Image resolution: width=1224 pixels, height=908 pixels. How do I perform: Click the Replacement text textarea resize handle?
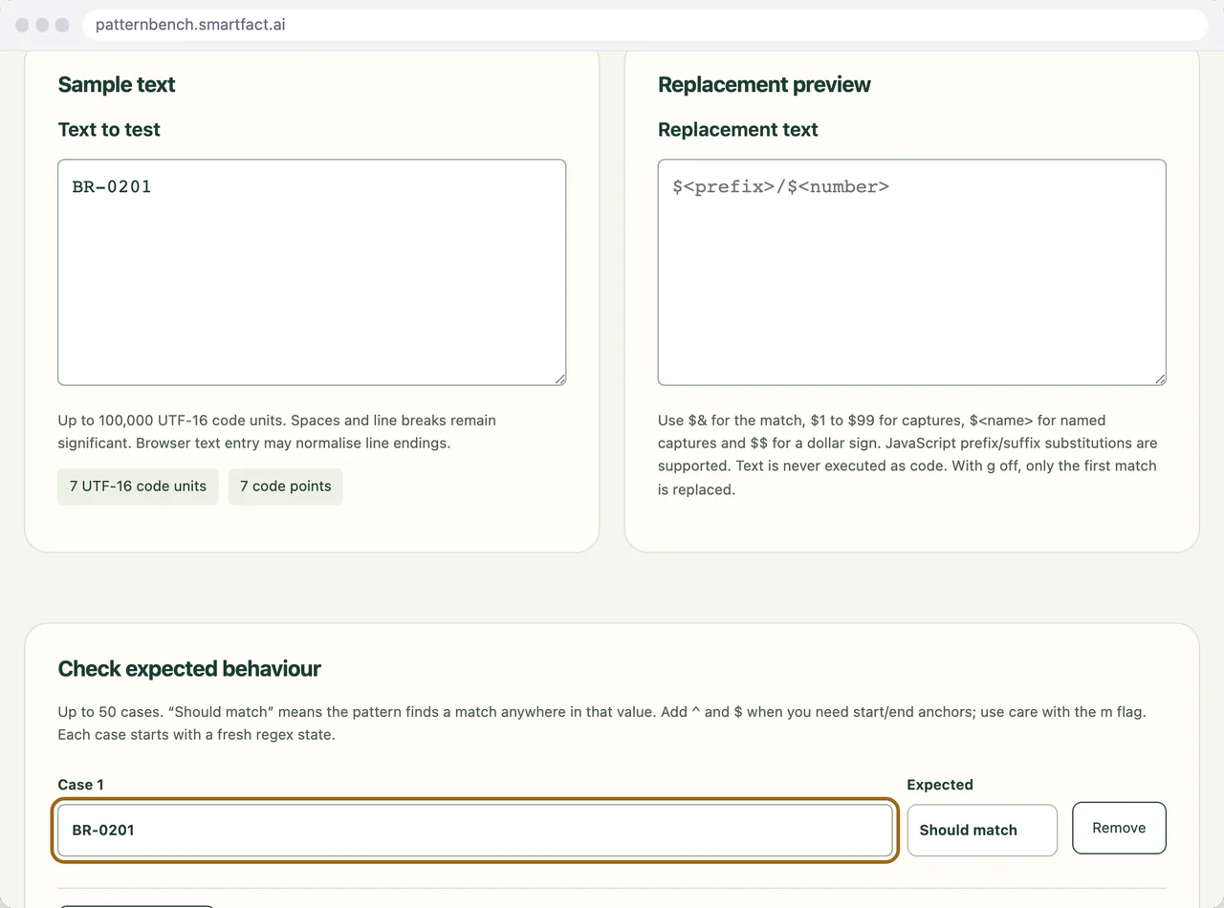coord(1159,378)
